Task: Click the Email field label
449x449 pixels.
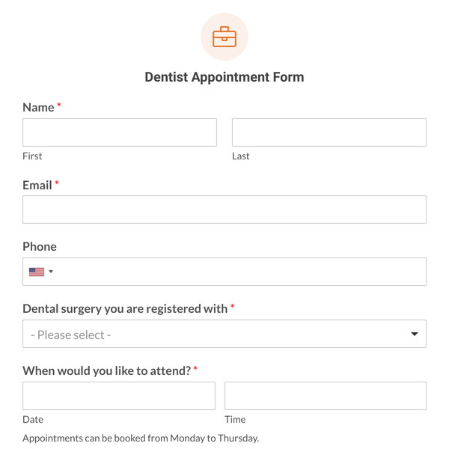Action: point(37,185)
